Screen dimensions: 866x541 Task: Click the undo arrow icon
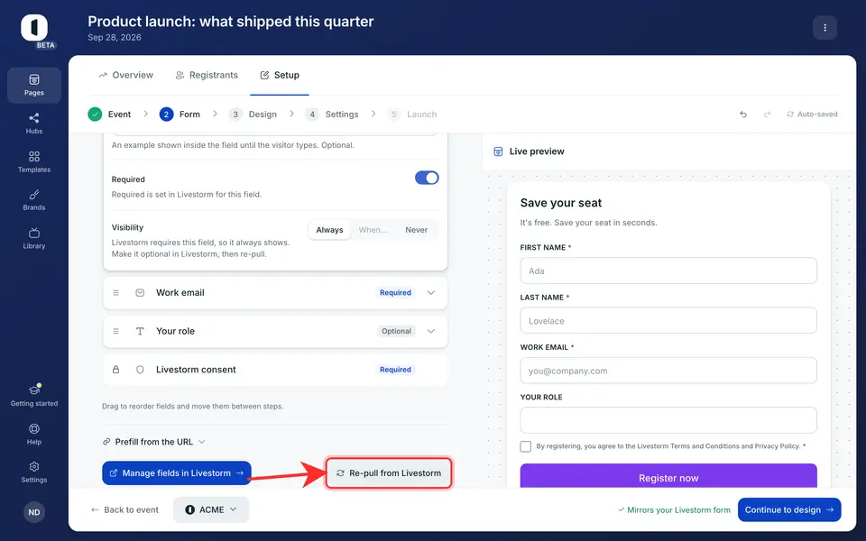(743, 115)
